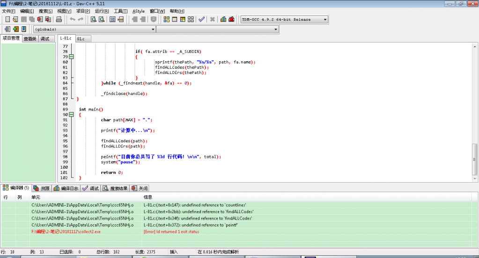Open the empty function members dropdown
Screen dimensions: 479x258
coord(218,29)
